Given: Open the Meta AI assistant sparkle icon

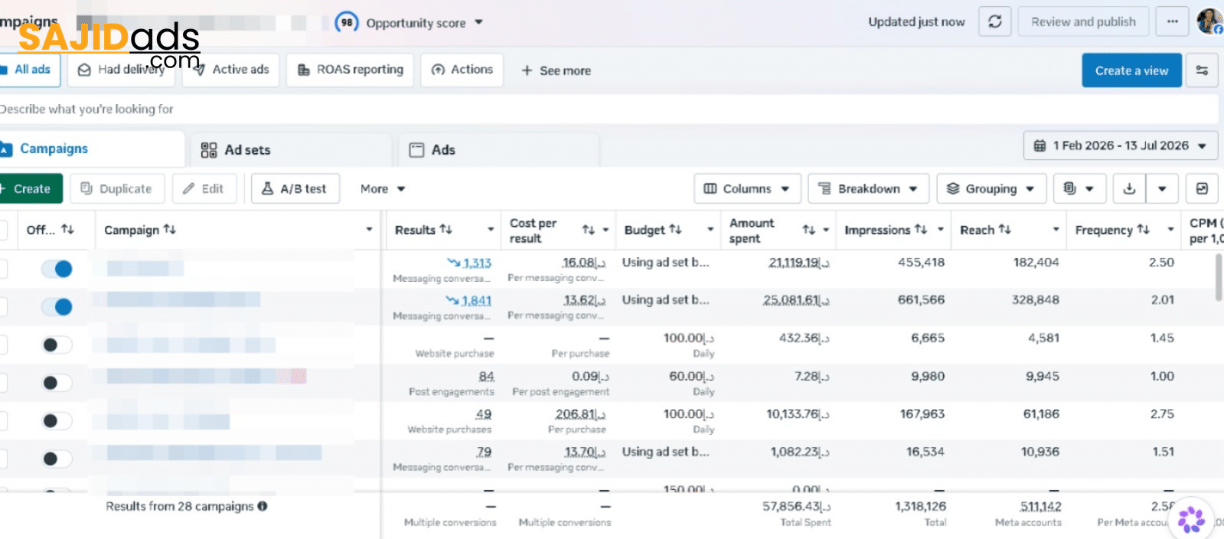Looking at the screenshot, I should (x=1191, y=519).
